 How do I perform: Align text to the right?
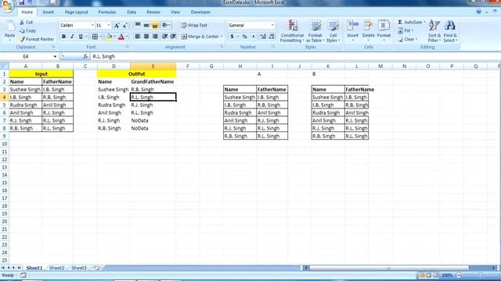coord(155,37)
